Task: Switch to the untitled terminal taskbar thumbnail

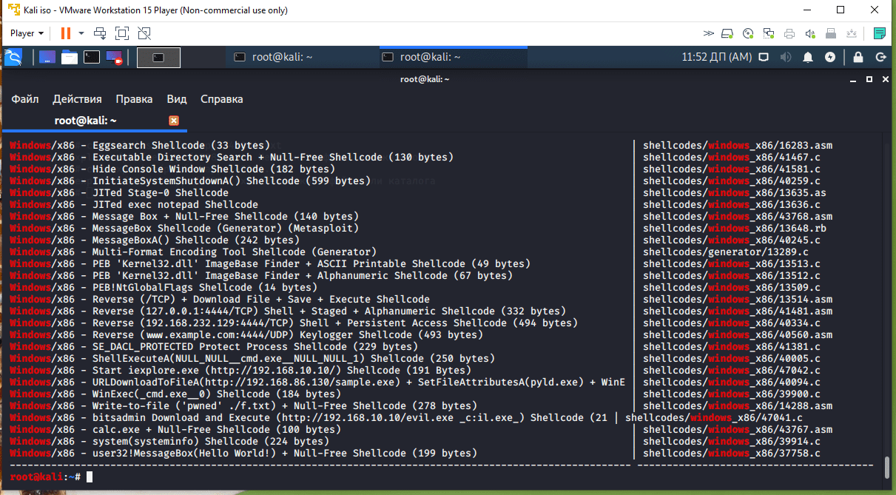Action: 159,57
